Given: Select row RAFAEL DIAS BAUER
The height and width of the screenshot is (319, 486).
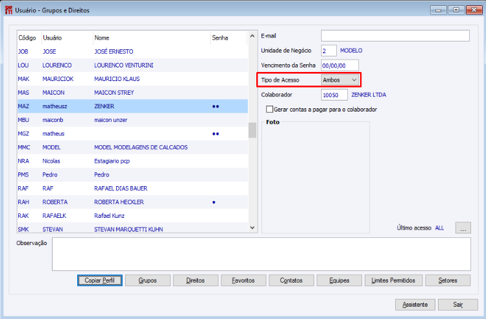Looking at the screenshot, I should pyautogui.click(x=132, y=188).
